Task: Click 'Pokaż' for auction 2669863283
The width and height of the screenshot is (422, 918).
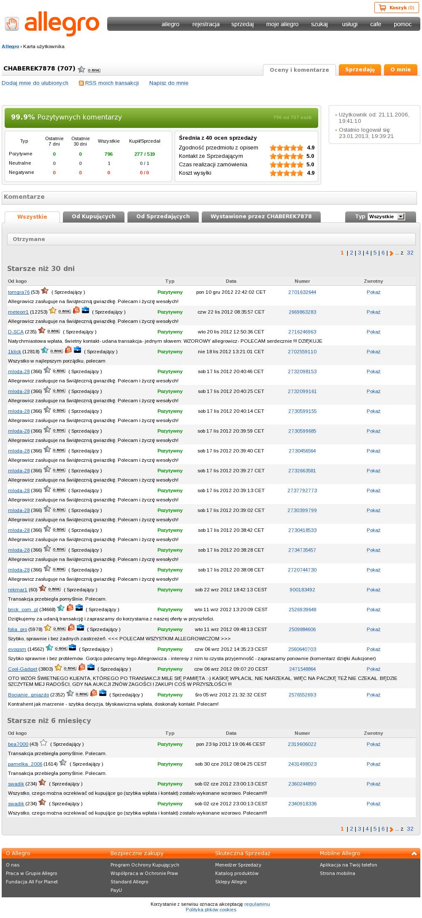Action: coord(373,312)
